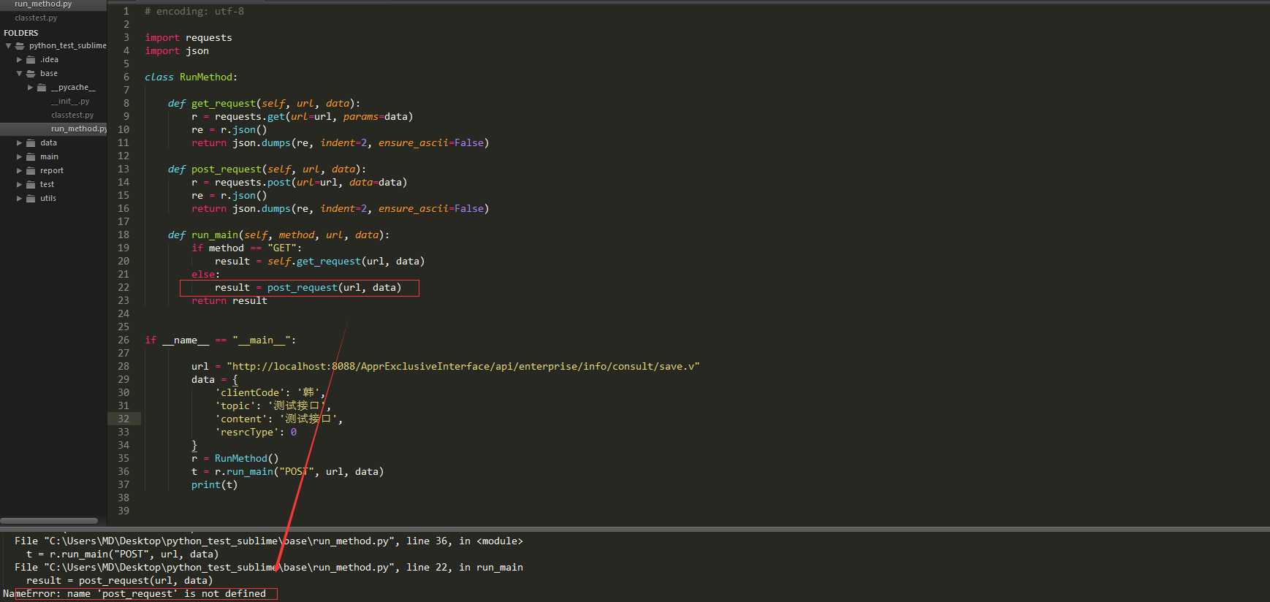This screenshot has width=1270, height=602.
Task: Click the '# encoding: utf-8' comment line
Action: 194,12
